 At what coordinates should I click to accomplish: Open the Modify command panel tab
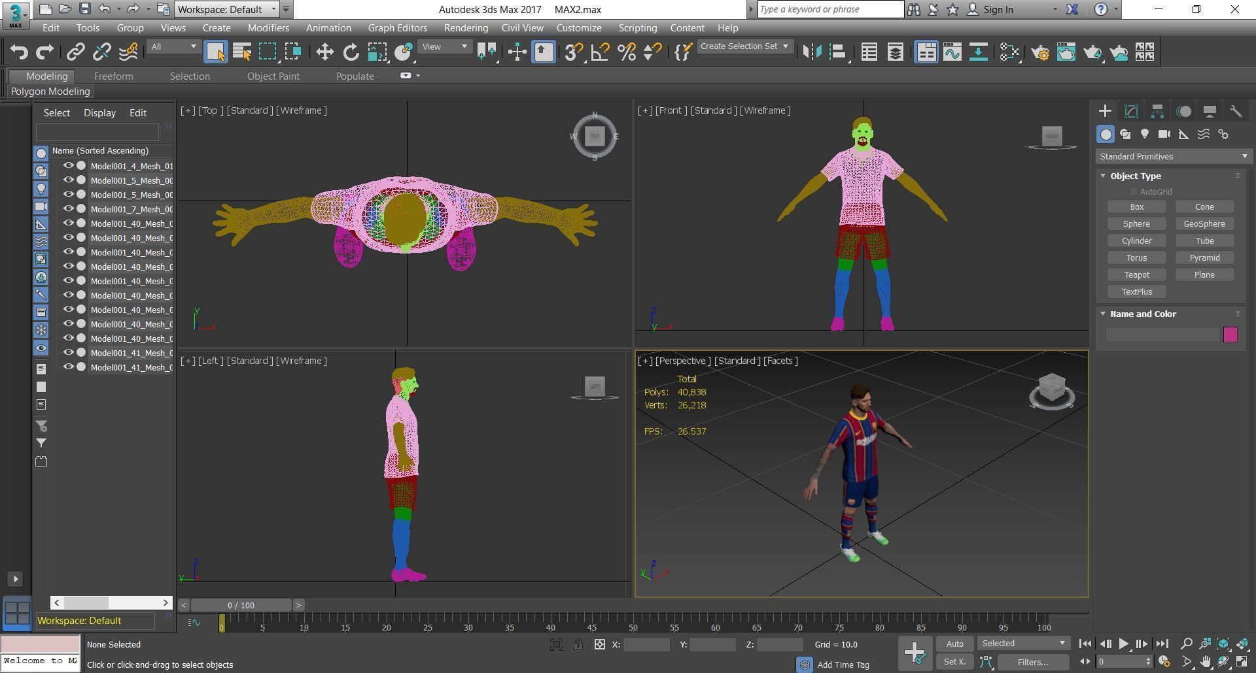point(1131,111)
